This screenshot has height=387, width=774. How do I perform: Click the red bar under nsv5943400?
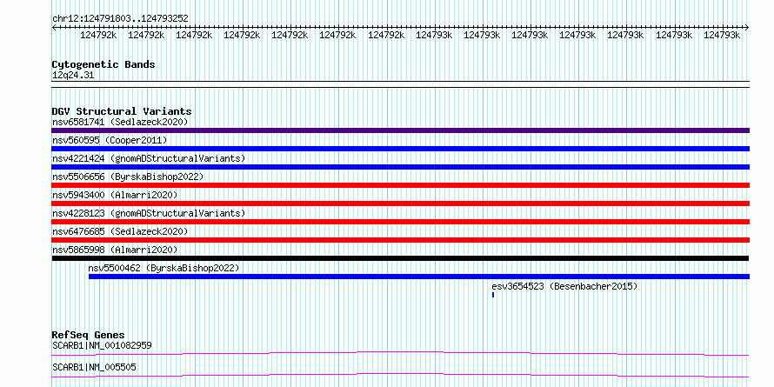point(400,204)
